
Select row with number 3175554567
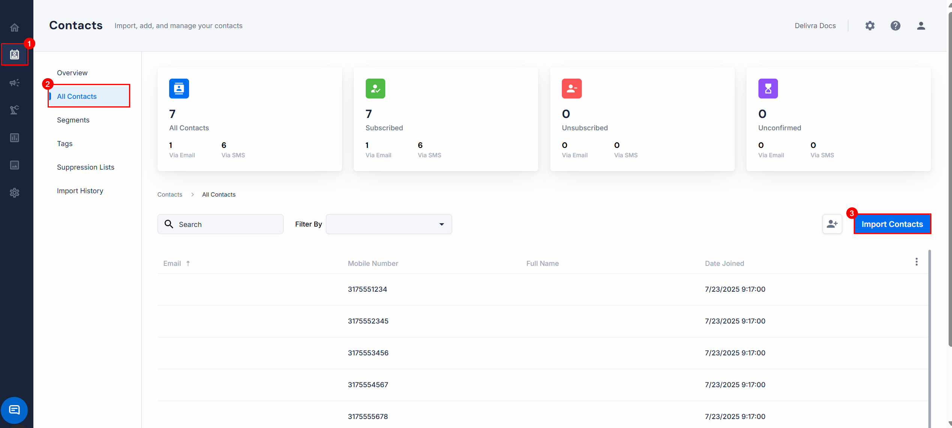coord(542,385)
